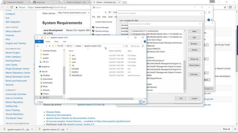The height and width of the screenshot is (133, 238).
Task: Select the LICENSE file
Action: 75,69
